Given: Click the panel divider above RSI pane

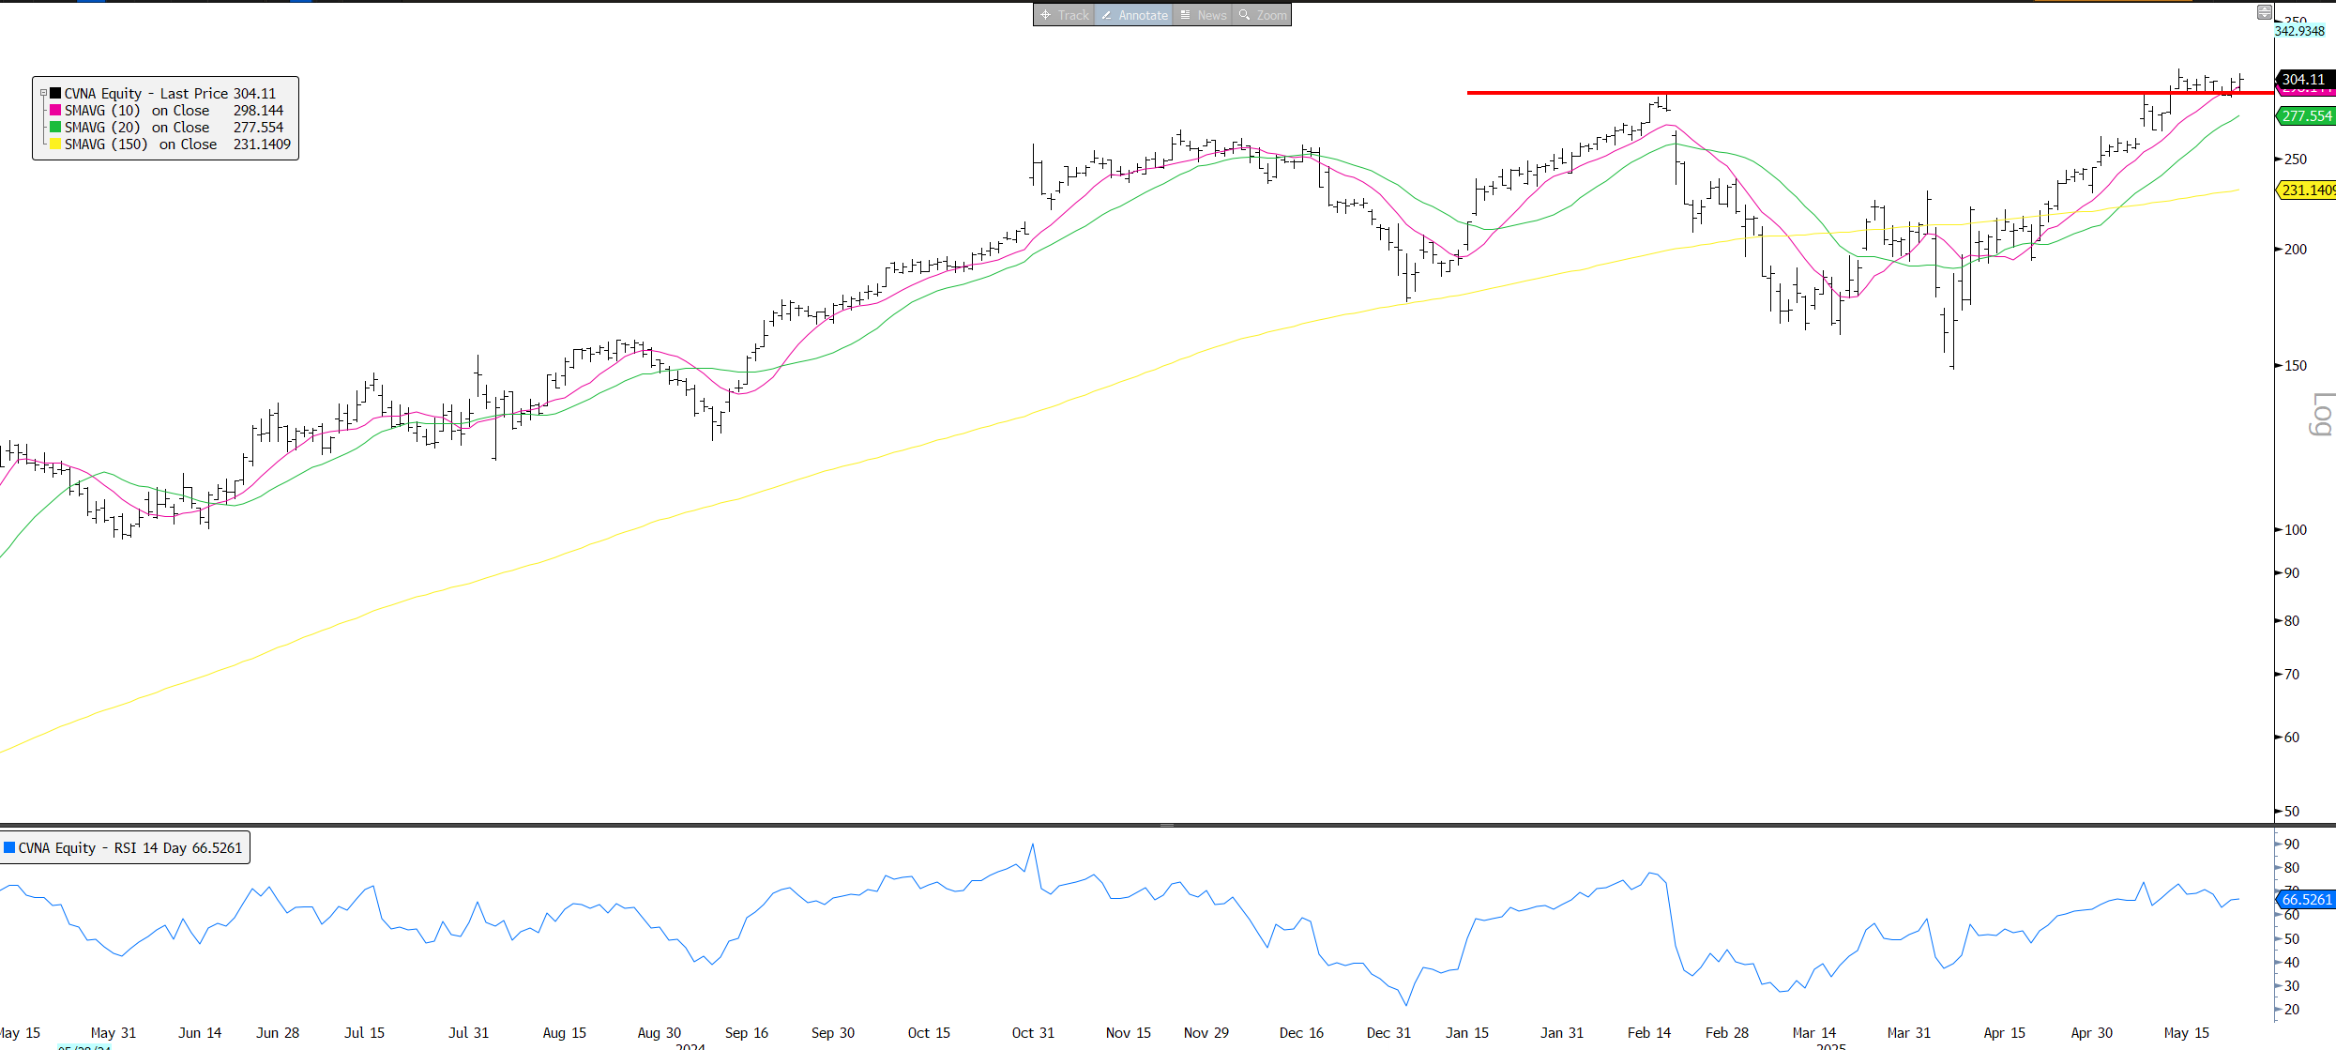Looking at the screenshot, I should pyautogui.click(x=1167, y=825).
